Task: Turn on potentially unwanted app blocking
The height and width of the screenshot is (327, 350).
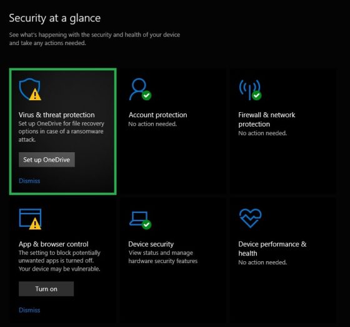Action: click(x=46, y=289)
